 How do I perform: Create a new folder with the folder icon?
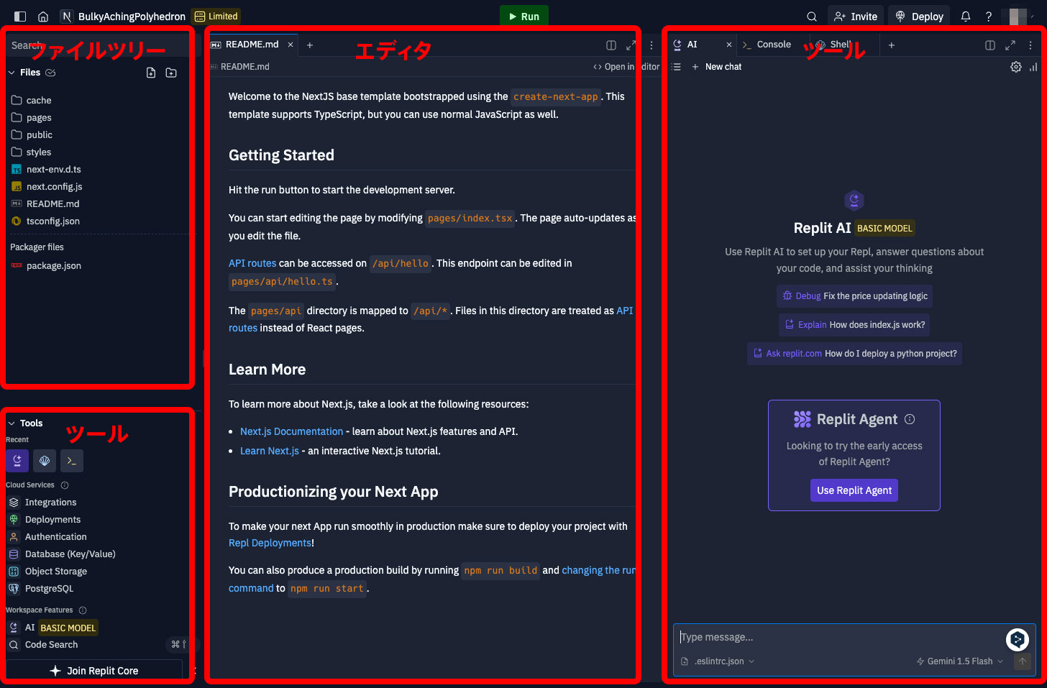(171, 73)
